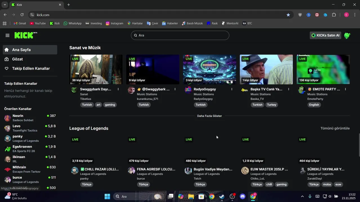Click ZarakiDayi channel avatar
The width and height of the screenshot is (360, 202).
click(x=302, y=171)
